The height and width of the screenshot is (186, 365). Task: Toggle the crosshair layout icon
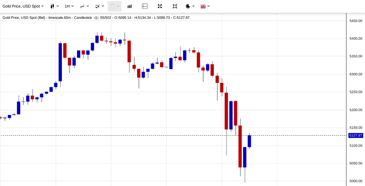[145, 6]
